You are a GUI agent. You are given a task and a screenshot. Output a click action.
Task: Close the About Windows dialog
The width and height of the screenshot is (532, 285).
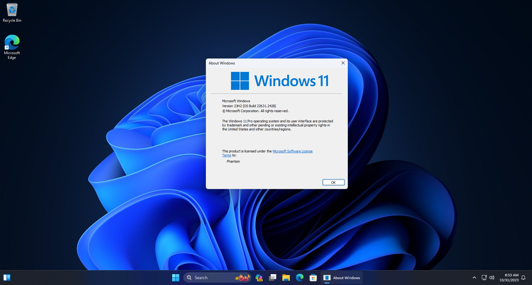(x=343, y=63)
